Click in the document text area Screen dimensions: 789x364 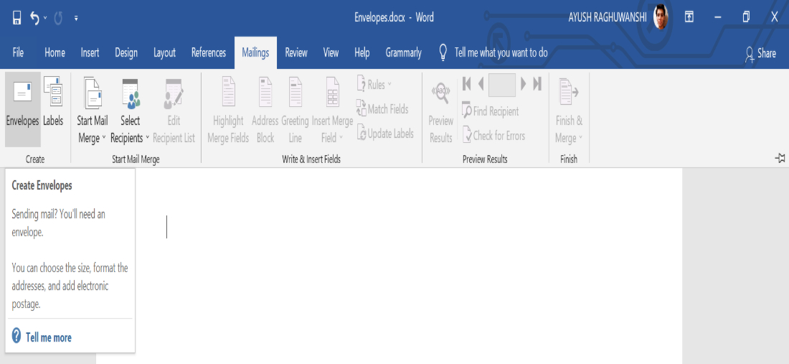pyautogui.click(x=389, y=266)
